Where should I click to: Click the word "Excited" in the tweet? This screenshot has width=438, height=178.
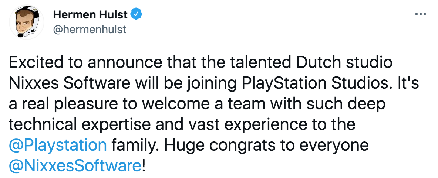[x=33, y=62]
